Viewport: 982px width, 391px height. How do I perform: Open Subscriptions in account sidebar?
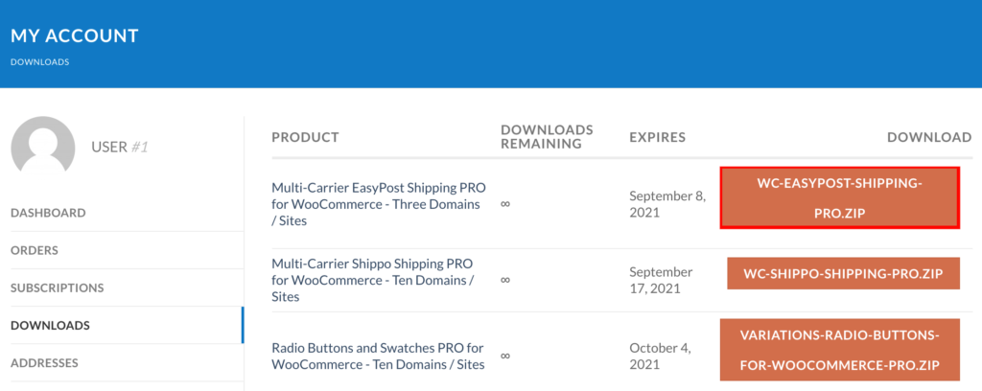[x=57, y=287]
